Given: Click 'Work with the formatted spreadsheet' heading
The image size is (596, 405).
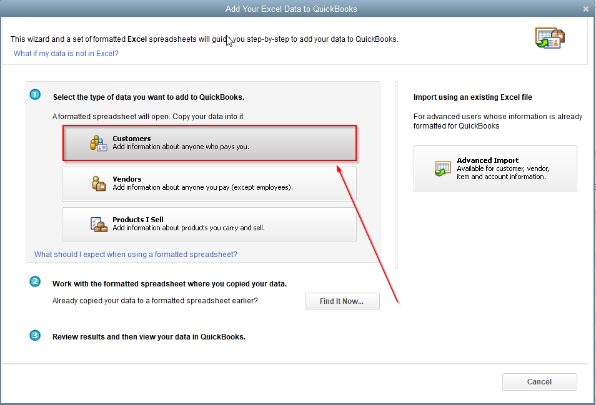Looking at the screenshot, I should click(169, 284).
